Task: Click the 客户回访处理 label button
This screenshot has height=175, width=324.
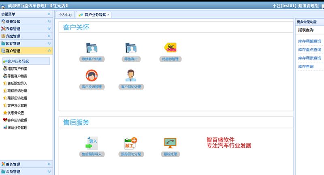Action: coord(131,87)
